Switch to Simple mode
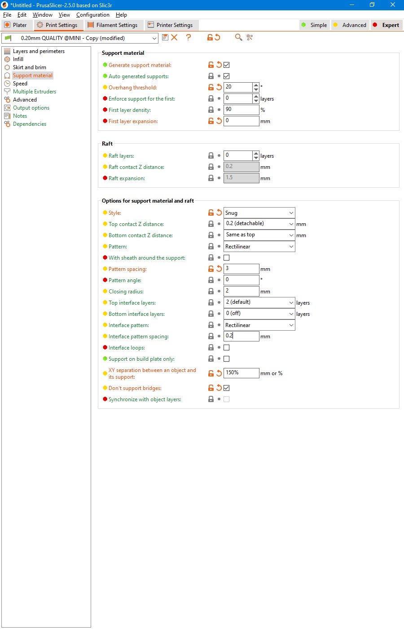This screenshot has width=404, height=629. tap(314, 25)
